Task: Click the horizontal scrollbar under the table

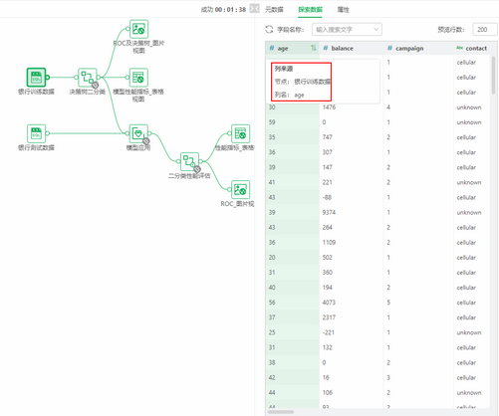Action: coord(281,412)
